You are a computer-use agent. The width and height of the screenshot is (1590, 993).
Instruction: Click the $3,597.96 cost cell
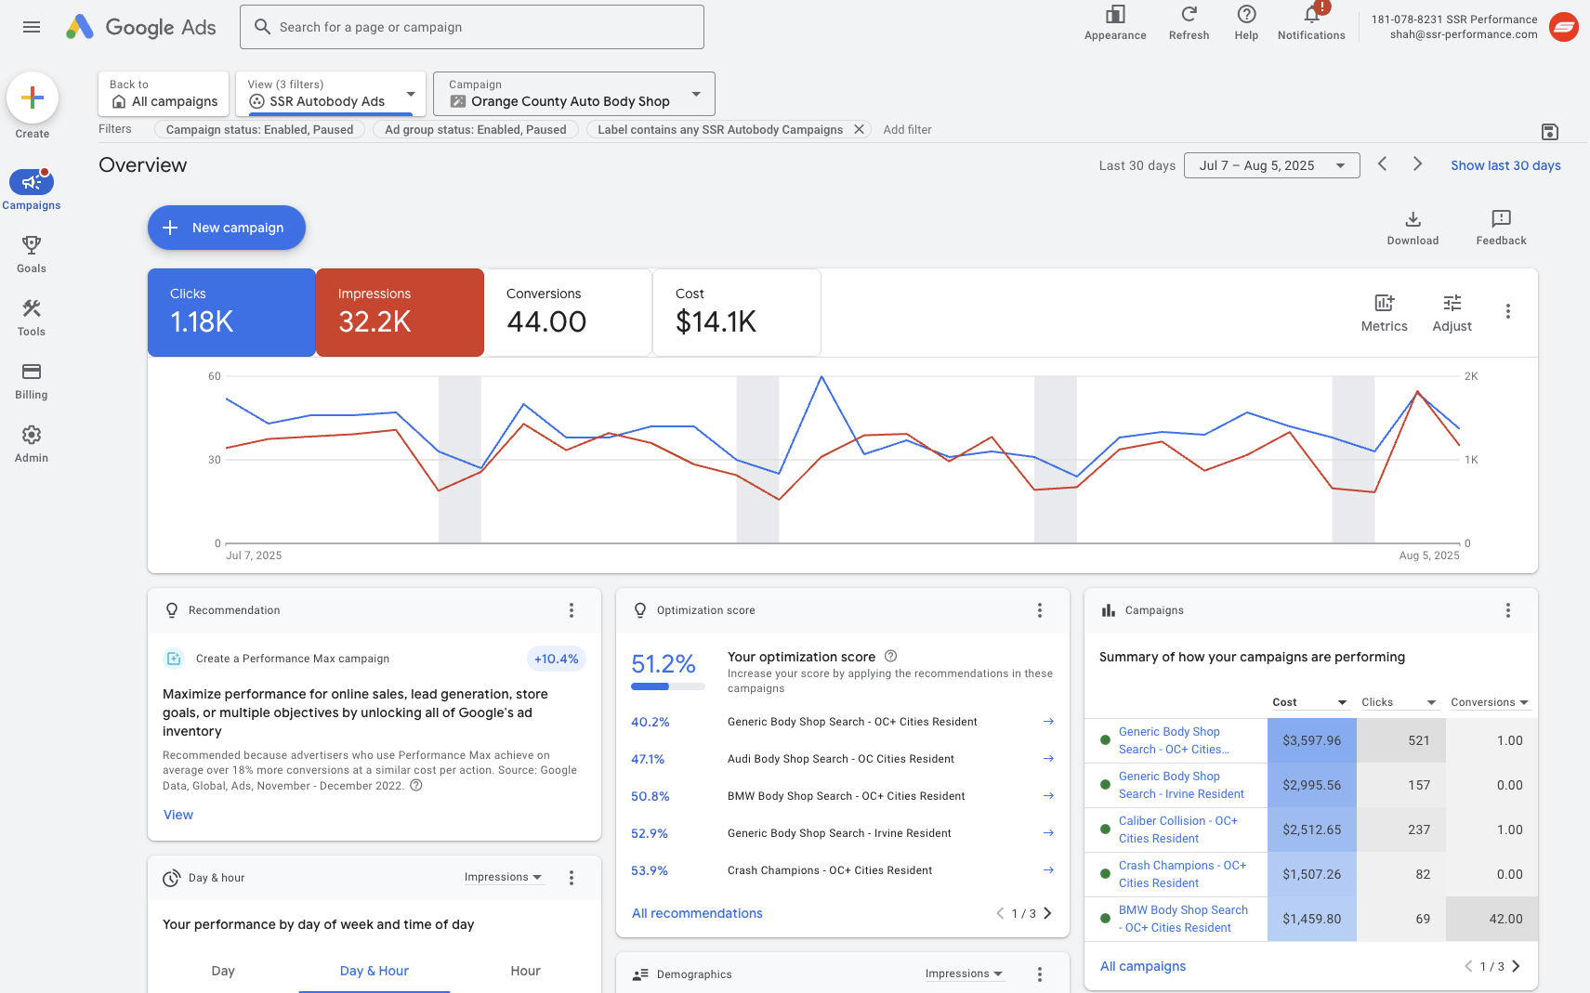(x=1312, y=740)
